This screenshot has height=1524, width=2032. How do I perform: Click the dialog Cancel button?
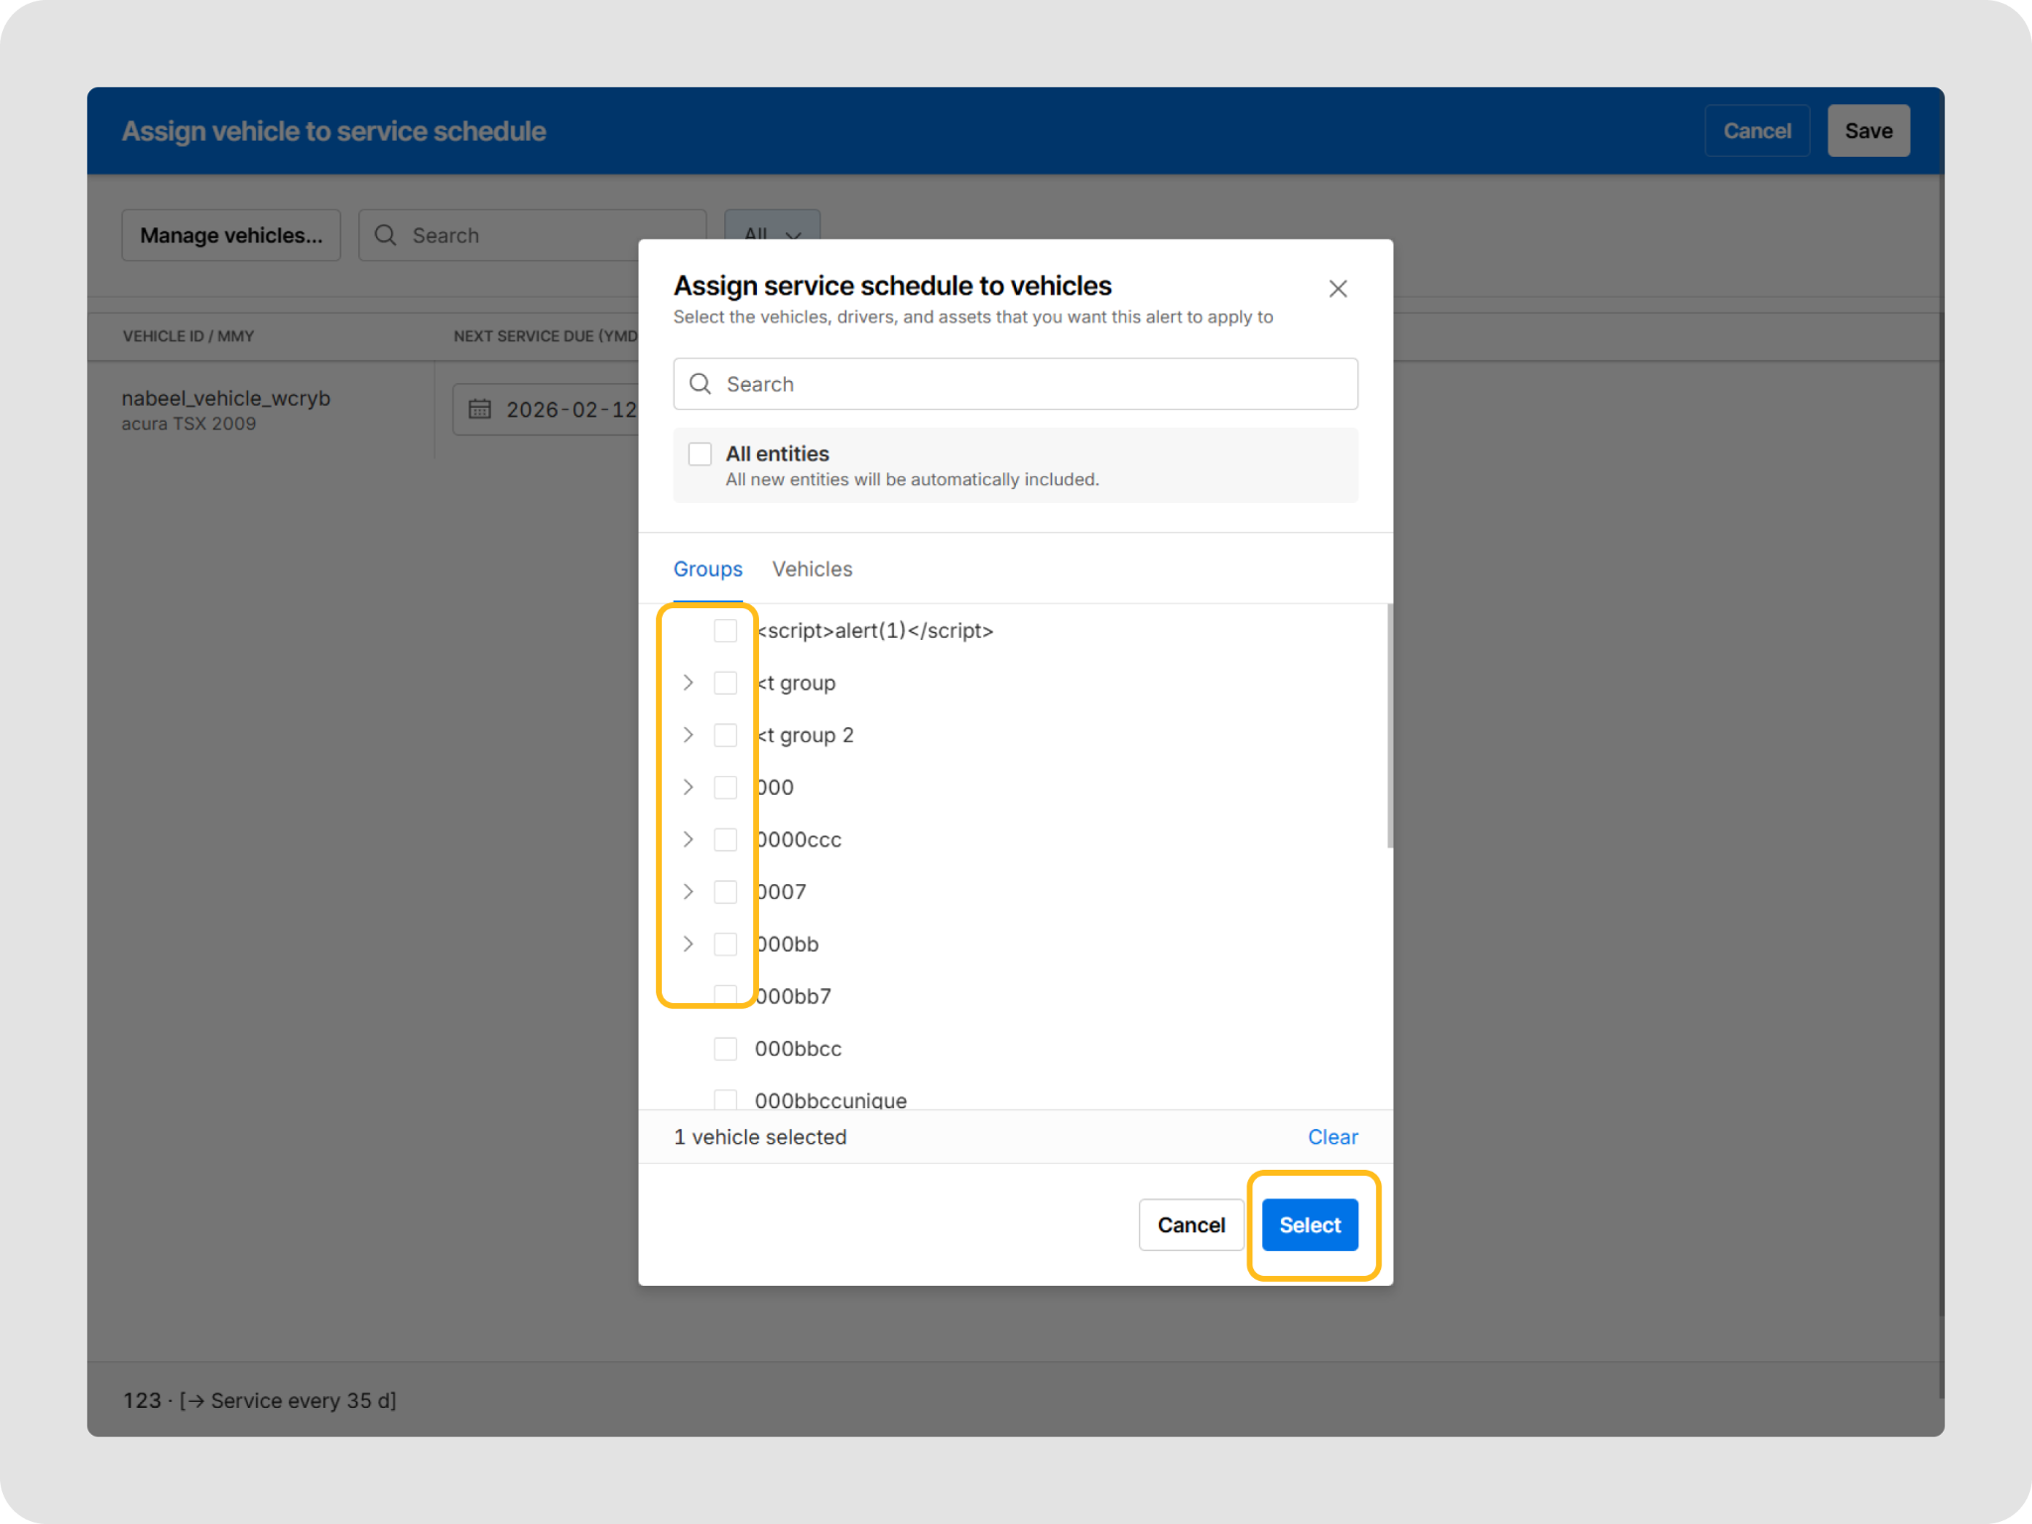[1191, 1225]
